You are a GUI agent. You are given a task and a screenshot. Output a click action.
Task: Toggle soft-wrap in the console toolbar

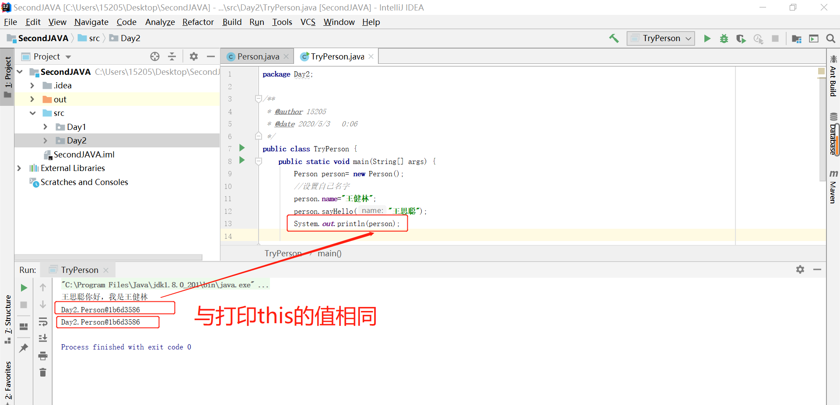42,322
